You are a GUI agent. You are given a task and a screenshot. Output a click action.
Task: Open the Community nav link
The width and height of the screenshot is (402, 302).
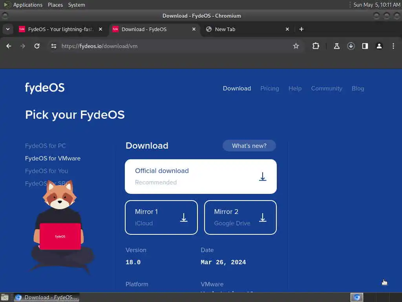327,88
